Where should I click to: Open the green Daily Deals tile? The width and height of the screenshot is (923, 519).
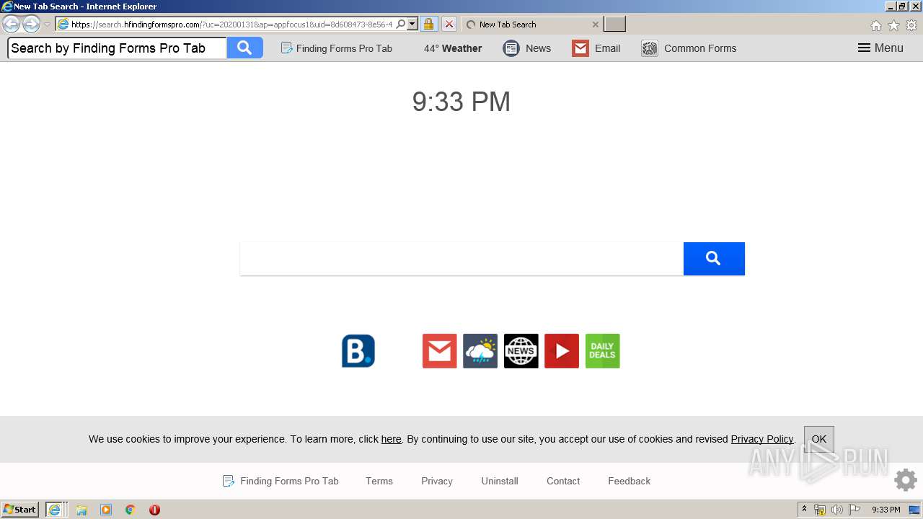(x=603, y=351)
